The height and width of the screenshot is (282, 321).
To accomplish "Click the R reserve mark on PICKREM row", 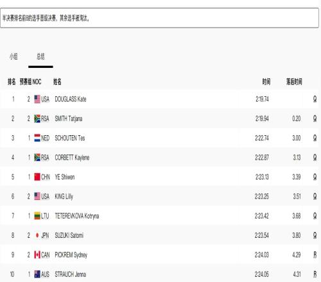I will (315, 254).
